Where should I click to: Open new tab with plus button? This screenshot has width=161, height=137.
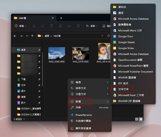coord(61,18)
